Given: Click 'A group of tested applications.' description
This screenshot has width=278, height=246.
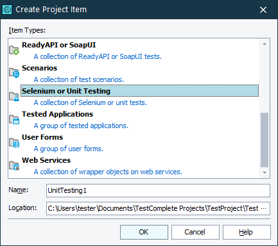Looking at the screenshot, I should point(81,126).
